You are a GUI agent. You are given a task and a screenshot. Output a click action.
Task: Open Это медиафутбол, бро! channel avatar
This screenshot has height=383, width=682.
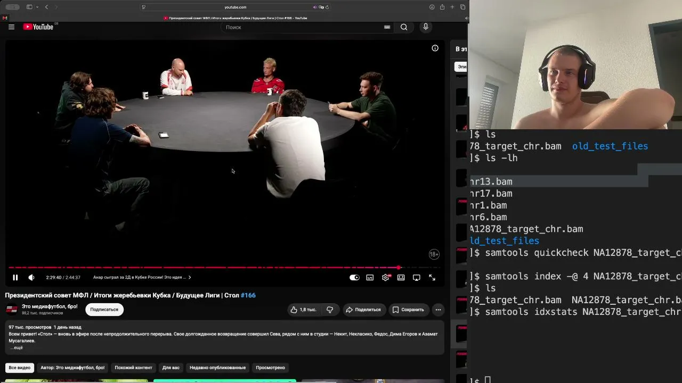click(x=12, y=310)
